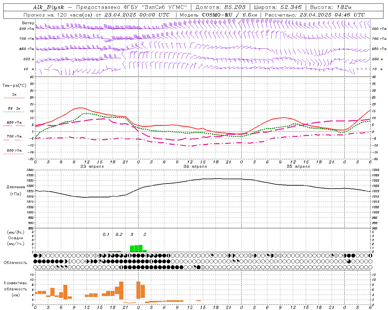Image resolution: width=388 pixels, height=310 pixels.
Task: Click the "500 гПа" temperature legend entry
Action: click(14, 150)
